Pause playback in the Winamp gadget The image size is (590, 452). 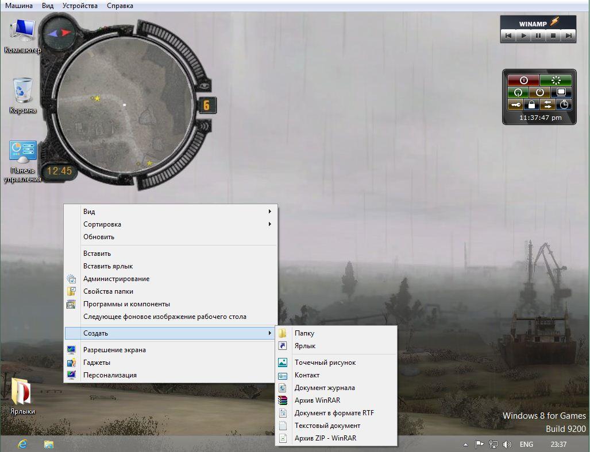pyautogui.click(x=538, y=36)
